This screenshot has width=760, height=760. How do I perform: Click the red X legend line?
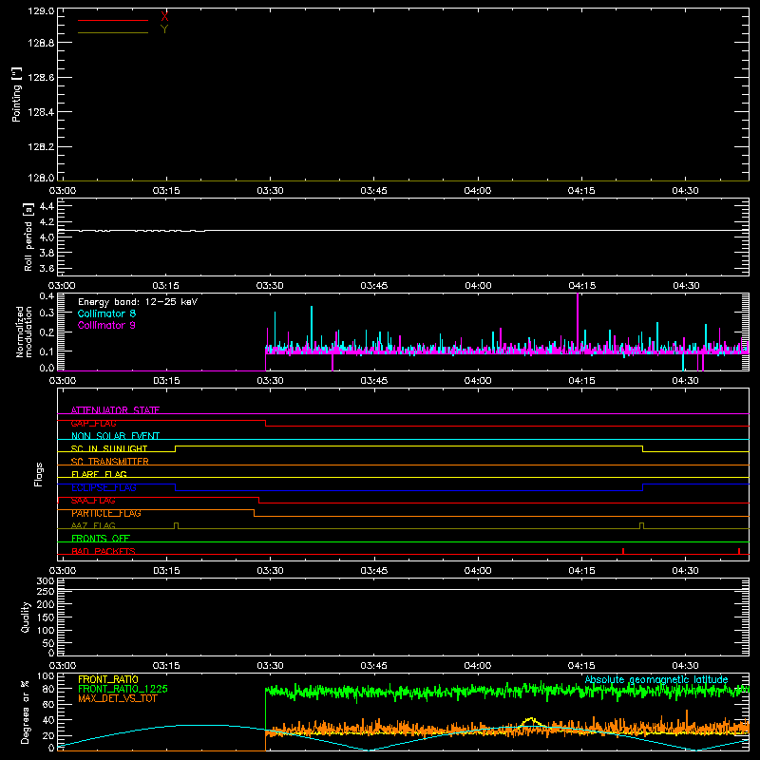(x=113, y=20)
